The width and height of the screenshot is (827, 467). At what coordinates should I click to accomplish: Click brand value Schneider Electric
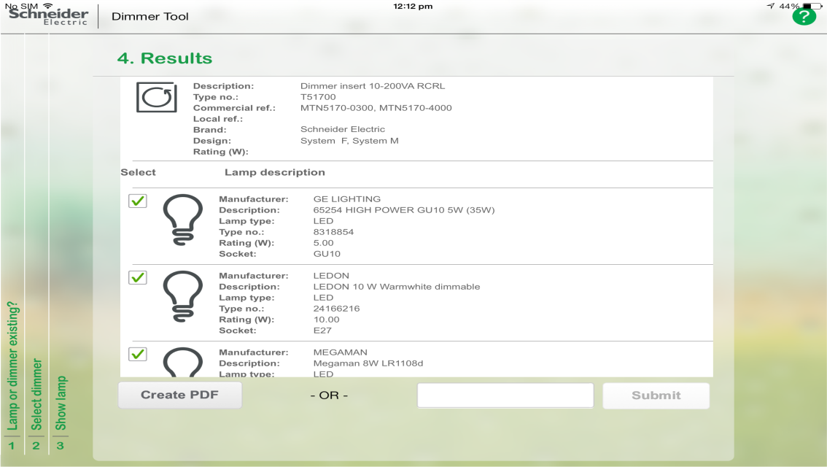[x=343, y=129]
